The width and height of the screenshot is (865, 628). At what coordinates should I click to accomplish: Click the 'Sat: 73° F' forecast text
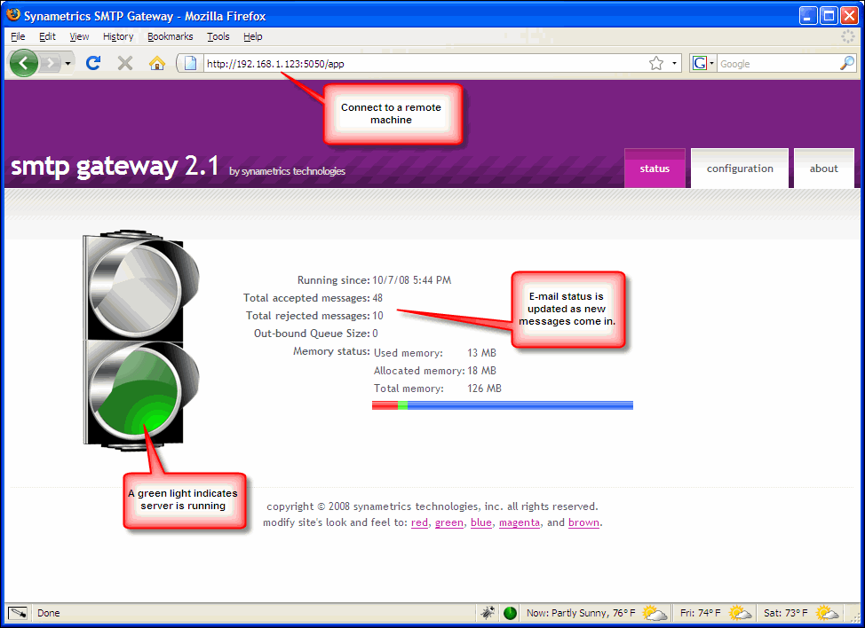click(x=786, y=613)
